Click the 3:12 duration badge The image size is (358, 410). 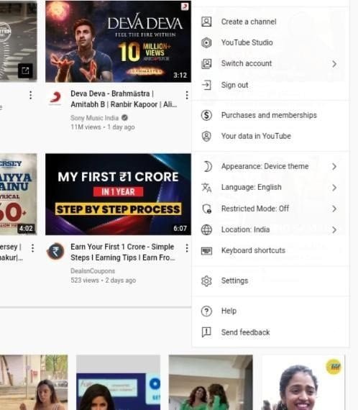[180, 76]
